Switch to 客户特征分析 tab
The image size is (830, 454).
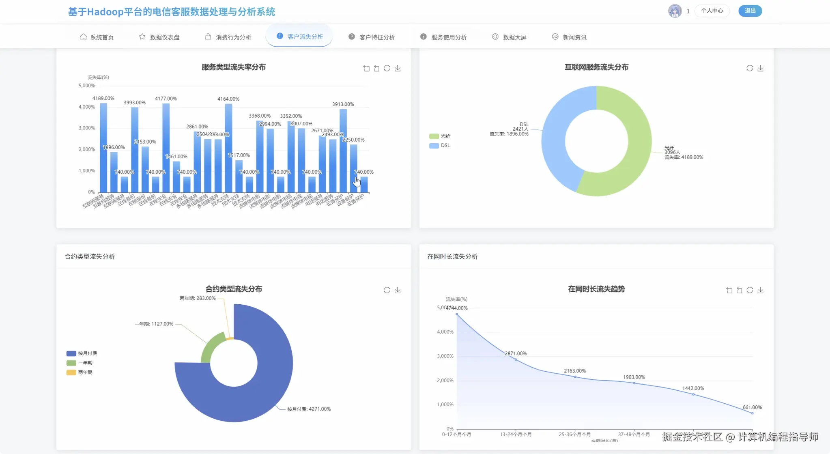pyautogui.click(x=372, y=37)
